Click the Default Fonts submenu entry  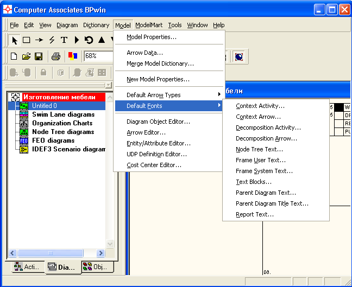click(x=169, y=106)
